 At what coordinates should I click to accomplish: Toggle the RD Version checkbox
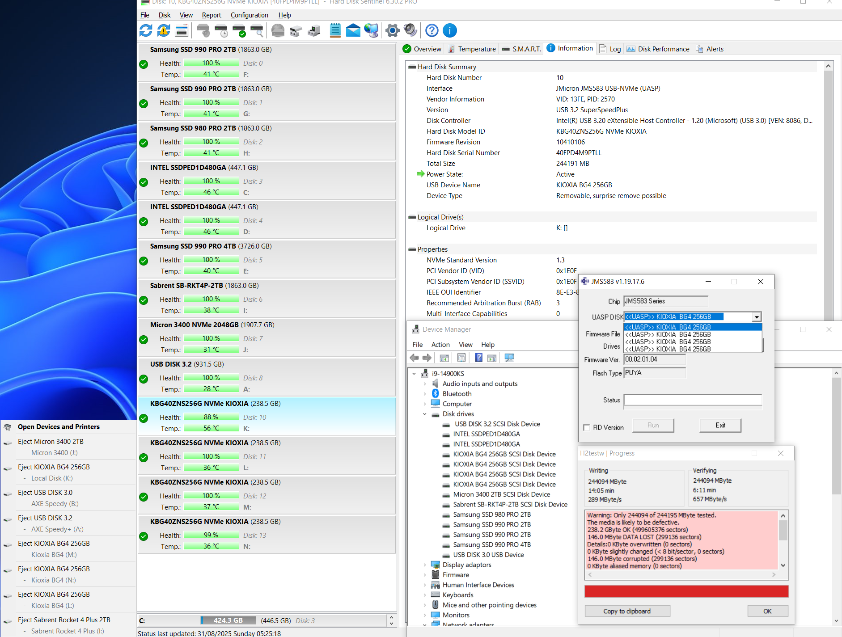(587, 427)
